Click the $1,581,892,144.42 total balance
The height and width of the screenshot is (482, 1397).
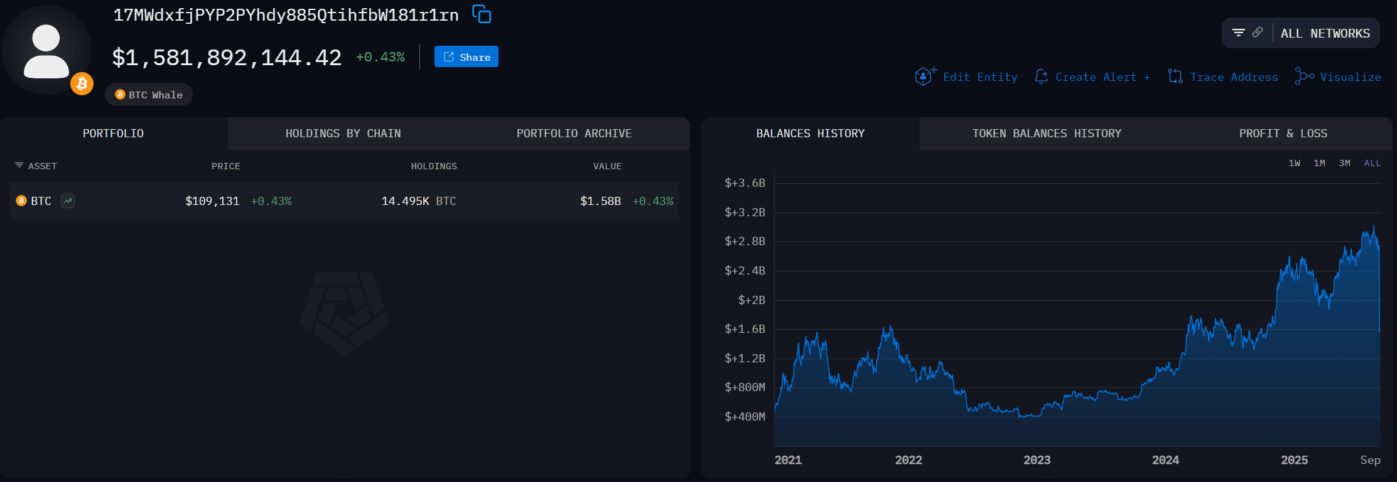[227, 58]
